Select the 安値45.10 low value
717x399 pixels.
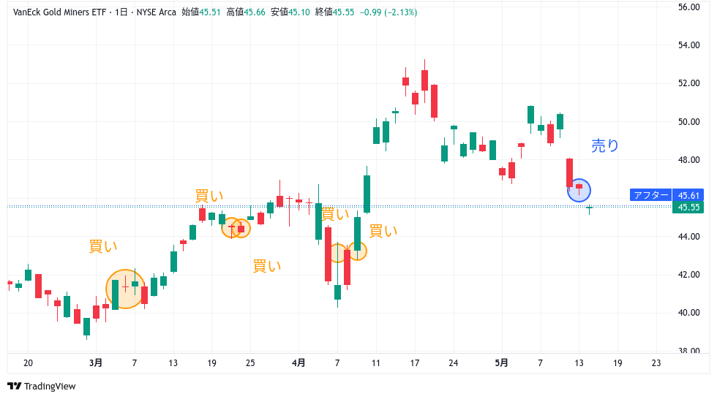290,12
